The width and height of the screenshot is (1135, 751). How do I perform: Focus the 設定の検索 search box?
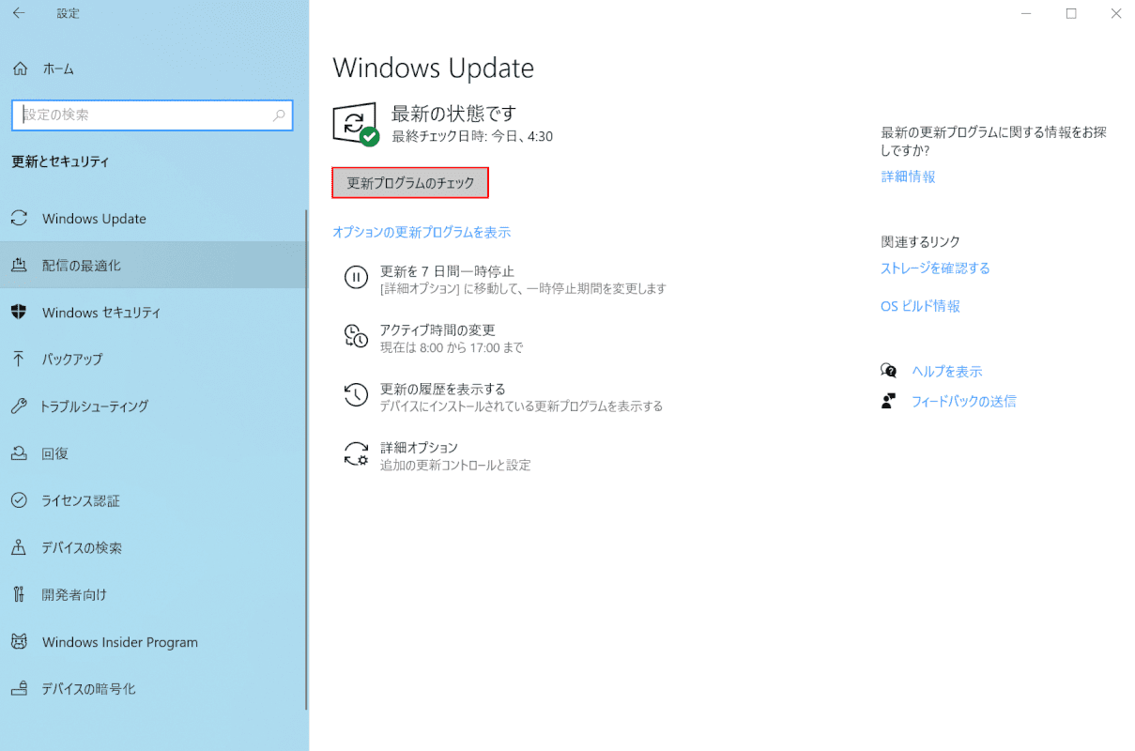pyautogui.click(x=152, y=115)
